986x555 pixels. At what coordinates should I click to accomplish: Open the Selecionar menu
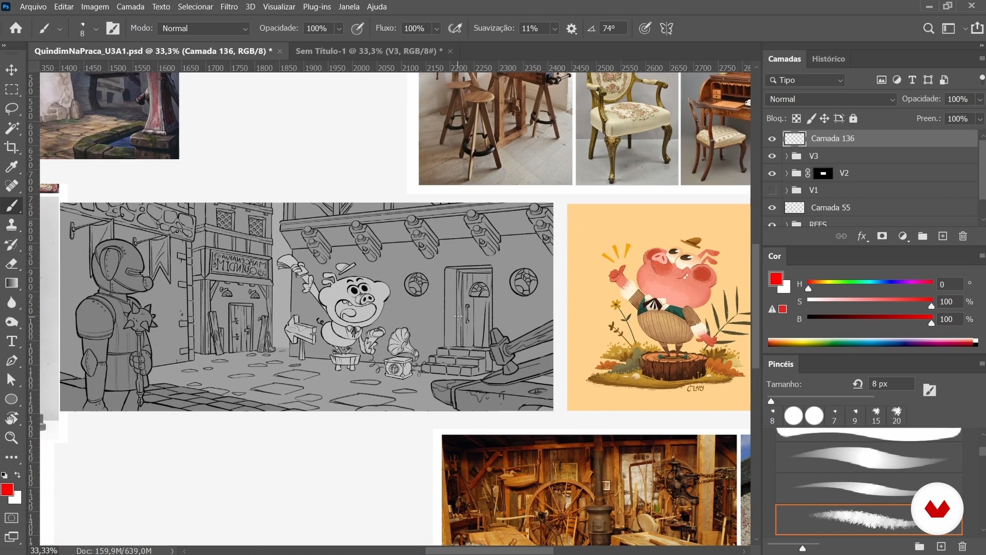point(195,7)
